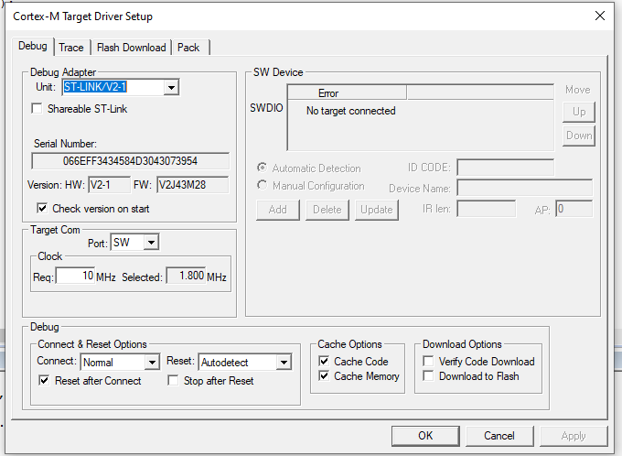The image size is (622, 456).
Task: Click the ID CODE field
Action: [505, 168]
